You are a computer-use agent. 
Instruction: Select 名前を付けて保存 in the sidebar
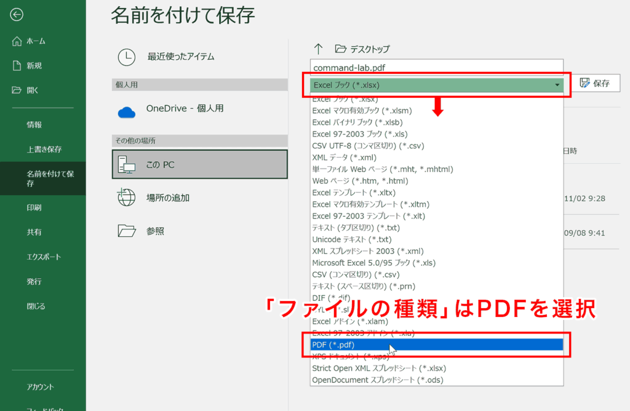[x=42, y=178]
